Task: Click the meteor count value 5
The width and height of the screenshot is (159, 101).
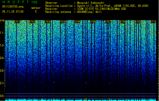Action: 36,12
